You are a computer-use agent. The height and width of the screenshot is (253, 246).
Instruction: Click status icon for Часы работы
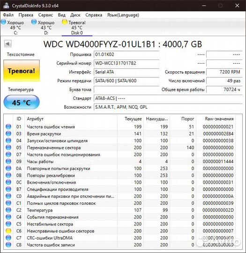[x=8, y=161]
